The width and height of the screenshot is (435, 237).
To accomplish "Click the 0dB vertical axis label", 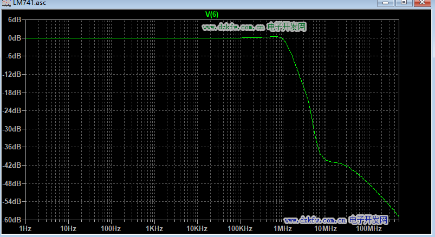I will coord(15,38).
